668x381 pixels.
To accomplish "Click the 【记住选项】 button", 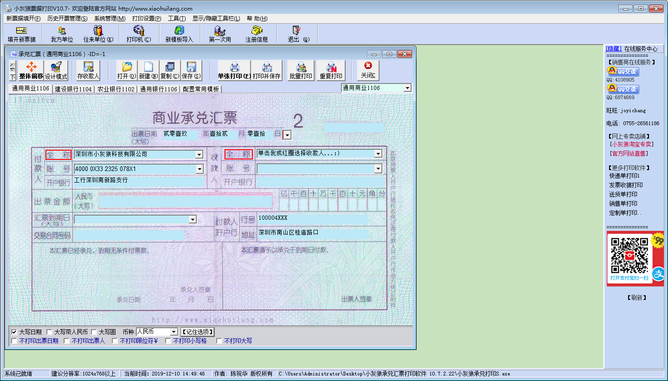I will click(197, 332).
